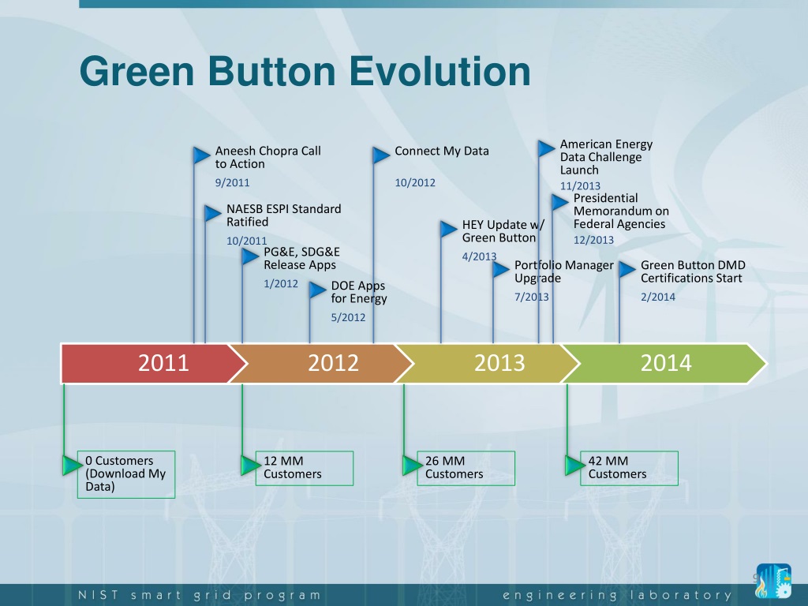Select the green 2014 timeline arrow
This screenshot has height=606, width=808.
663,363
